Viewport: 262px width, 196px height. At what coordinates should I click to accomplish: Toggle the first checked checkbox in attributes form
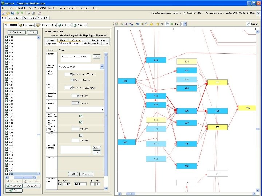[x=81, y=116]
